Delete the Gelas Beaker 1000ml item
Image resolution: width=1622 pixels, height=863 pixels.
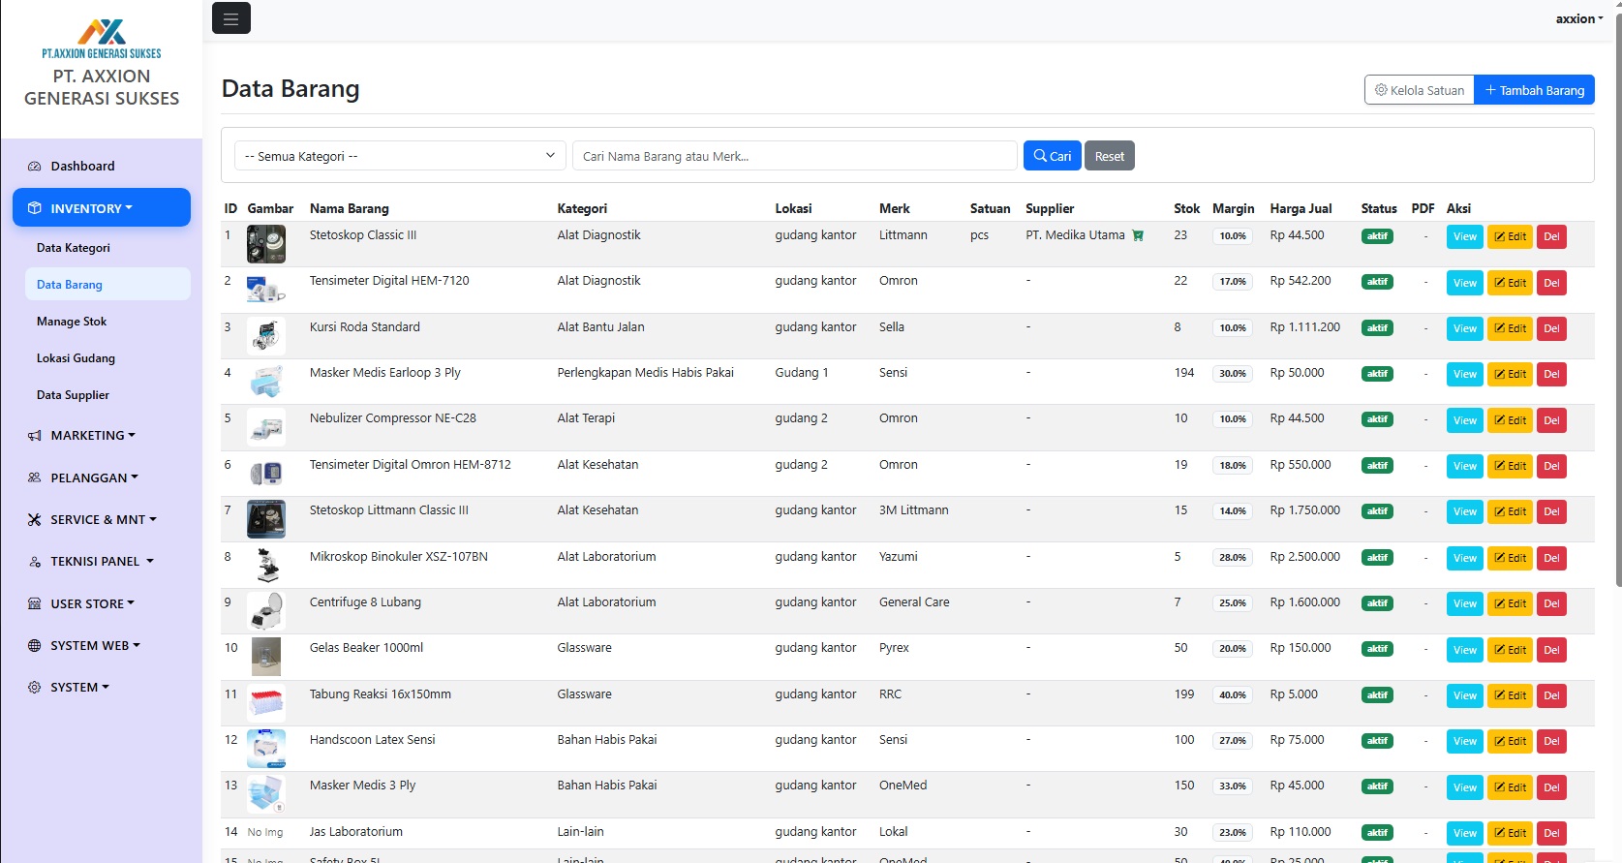(x=1551, y=650)
